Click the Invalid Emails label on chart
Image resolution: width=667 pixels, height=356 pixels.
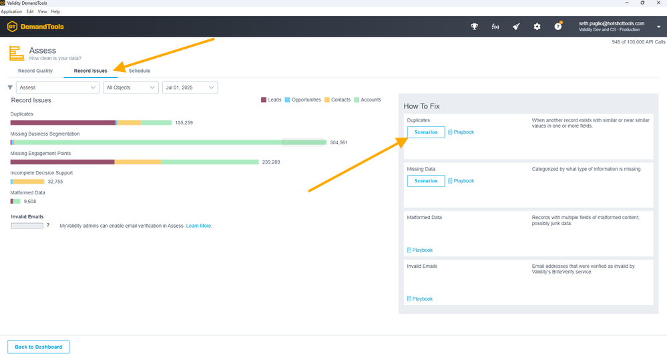point(27,216)
